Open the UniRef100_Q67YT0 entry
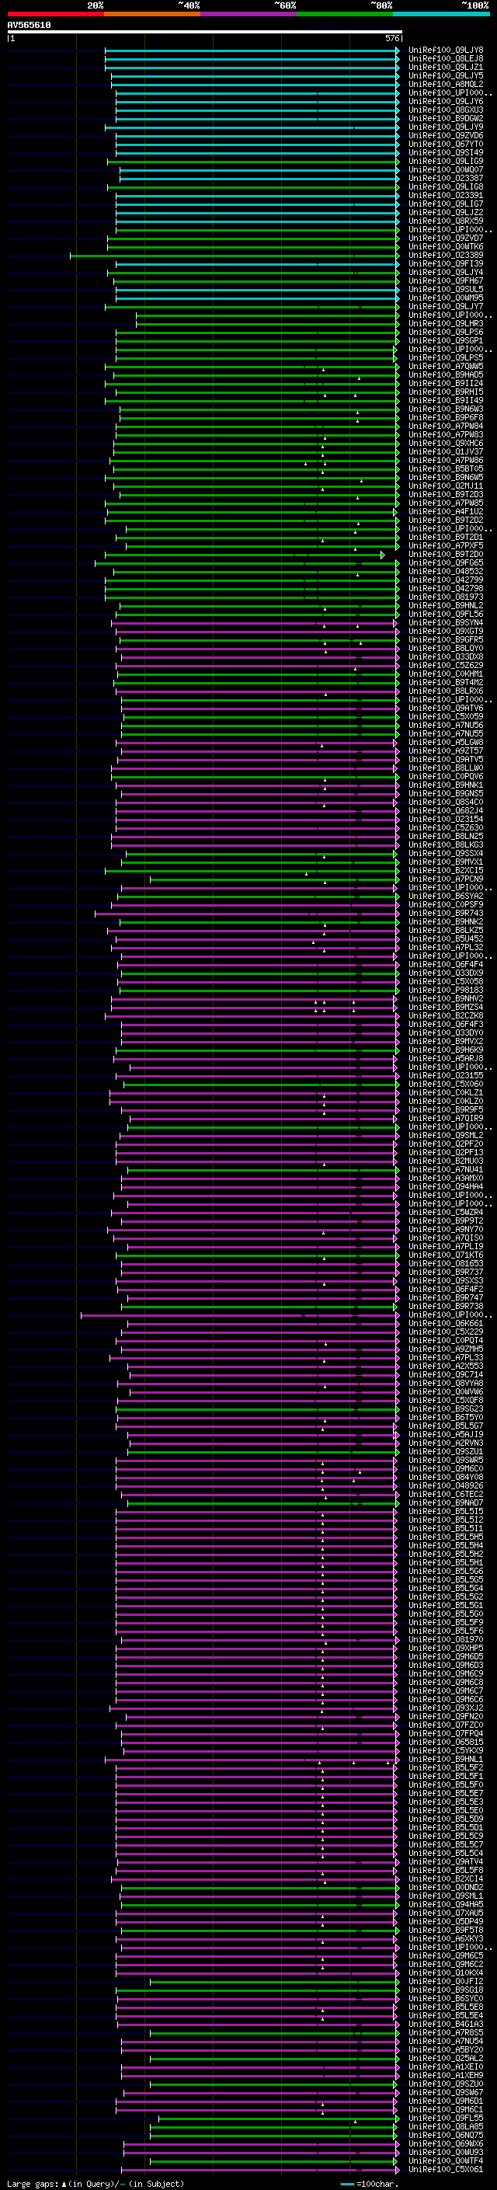Screen dimensions: 497x2190 point(445,144)
